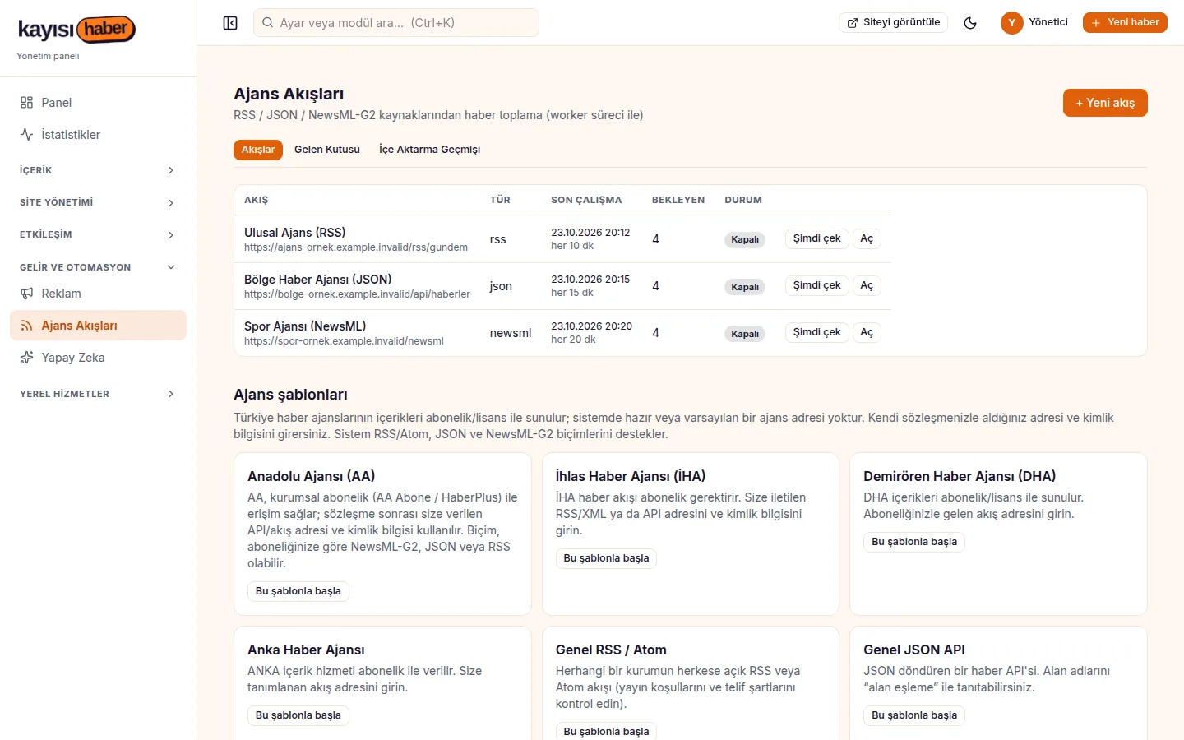Expand the İÇERİK section
Image resolution: width=1184 pixels, height=740 pixels.
pos(99,170)
